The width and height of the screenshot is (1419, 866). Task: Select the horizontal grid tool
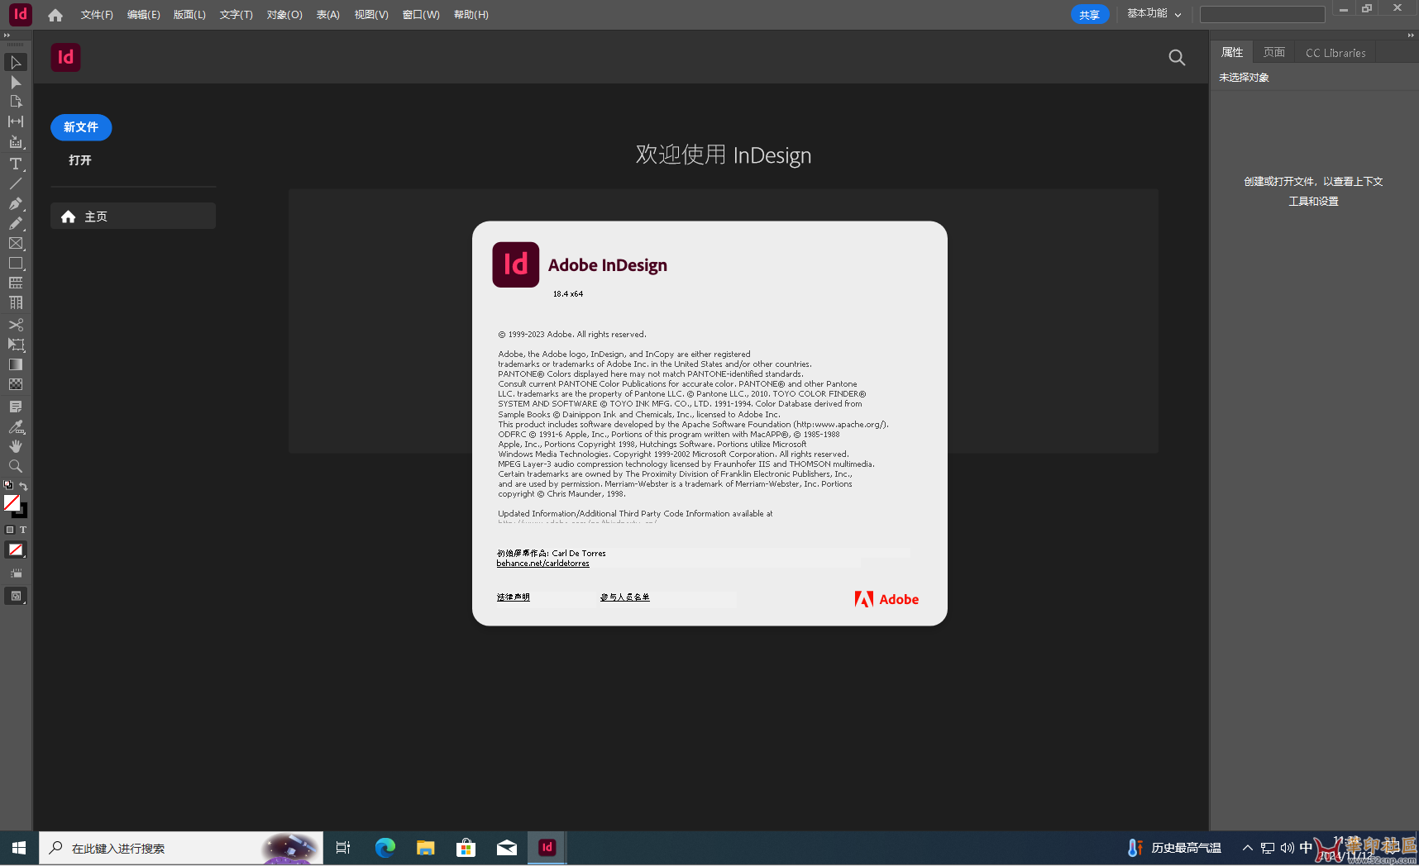pos(16,283)
